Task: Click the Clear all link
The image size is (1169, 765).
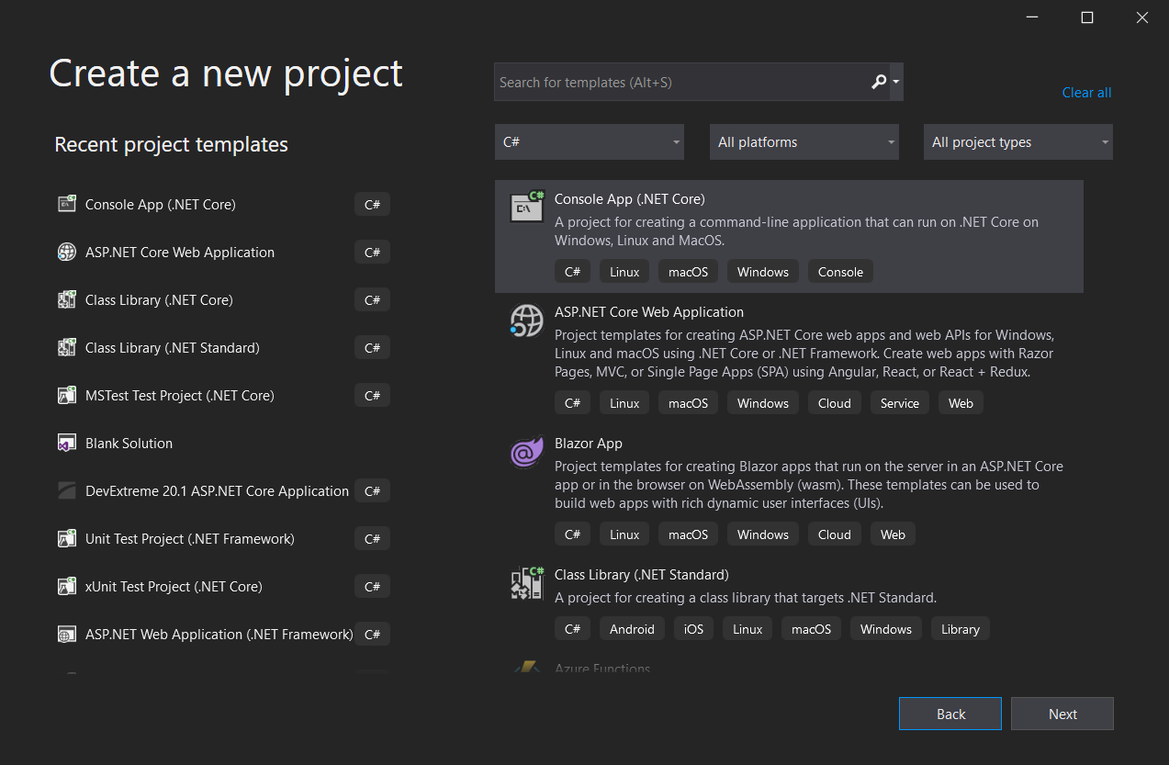Action: pyautogui.click(x=1086, y=92)
